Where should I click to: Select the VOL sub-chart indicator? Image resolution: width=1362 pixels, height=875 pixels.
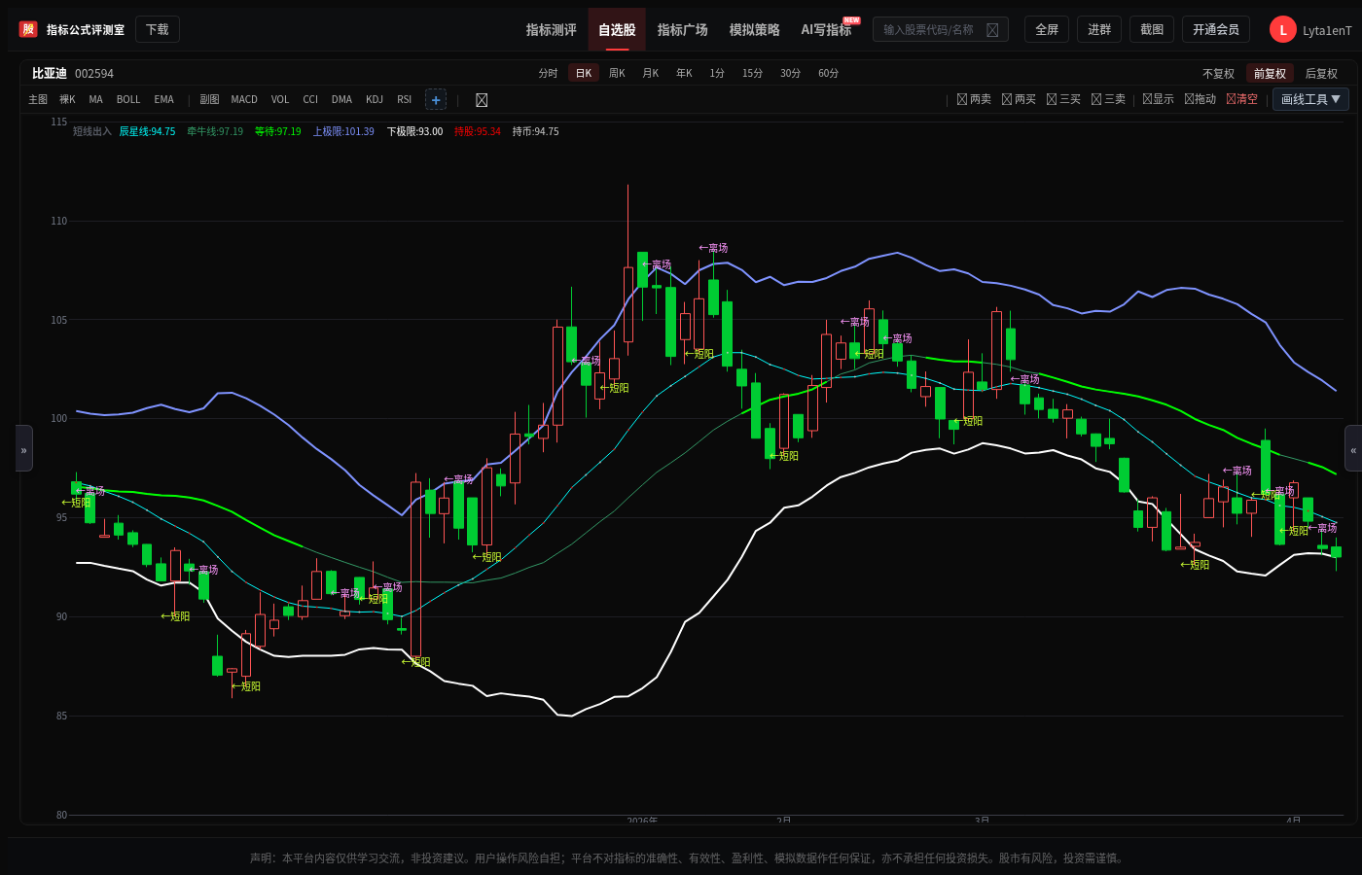pyautogui.click(x=280, y=99)
